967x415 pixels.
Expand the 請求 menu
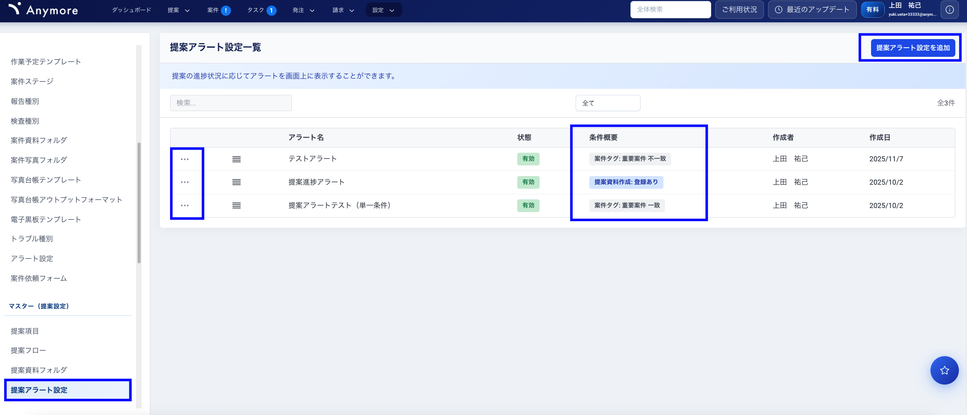tap(343, 10)
